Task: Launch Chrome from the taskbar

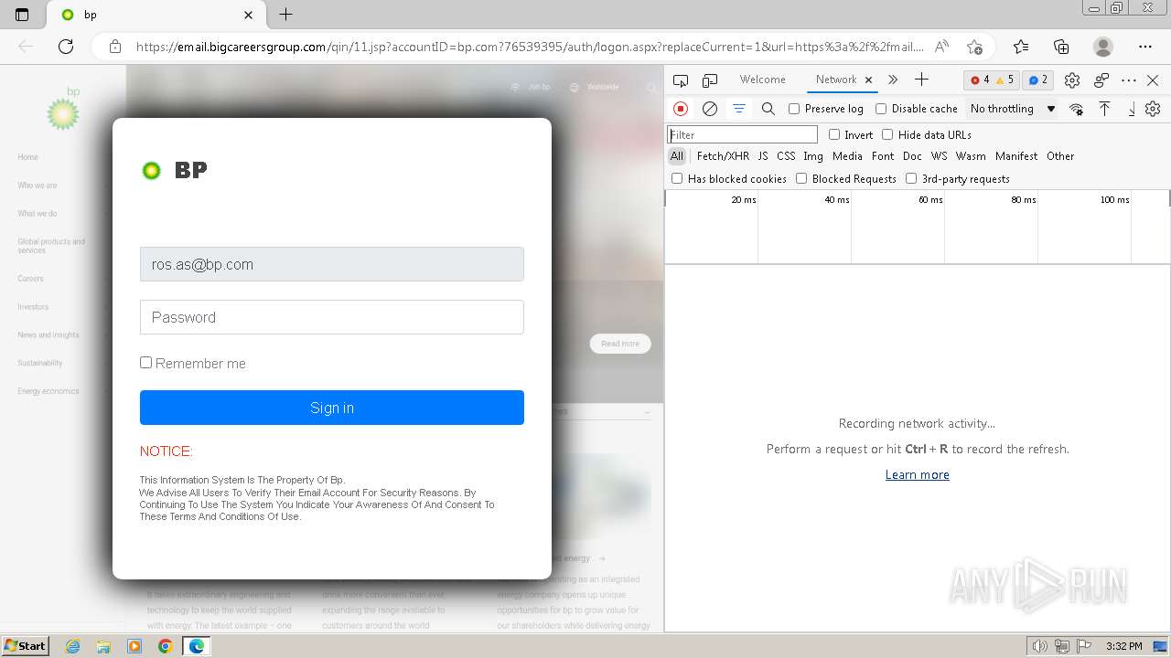Action: click(x=165, y=646)
